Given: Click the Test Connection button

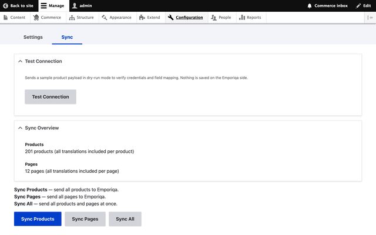Looking at the screenshot, I should pos(51,97).
